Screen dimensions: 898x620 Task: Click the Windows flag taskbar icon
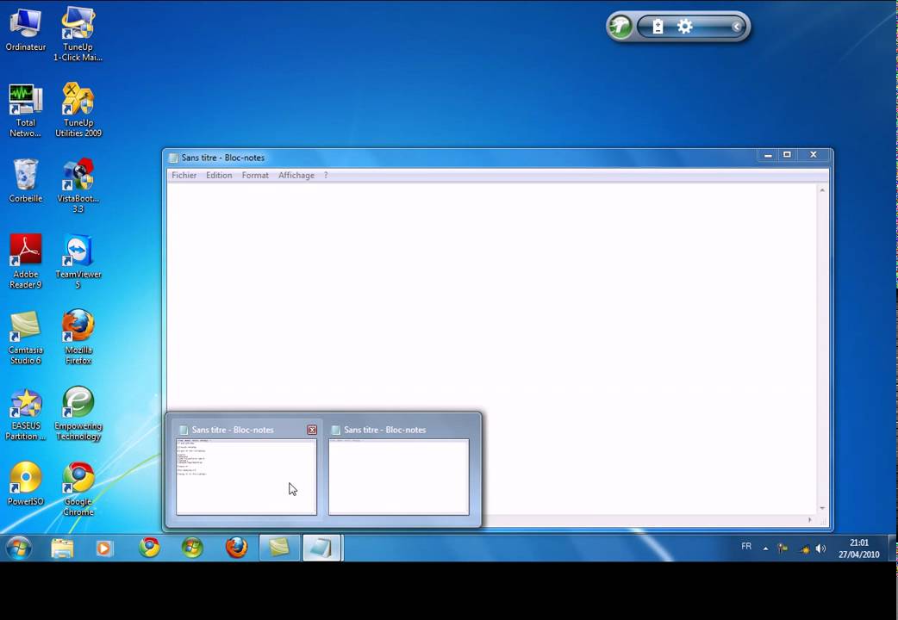(192, 548)
